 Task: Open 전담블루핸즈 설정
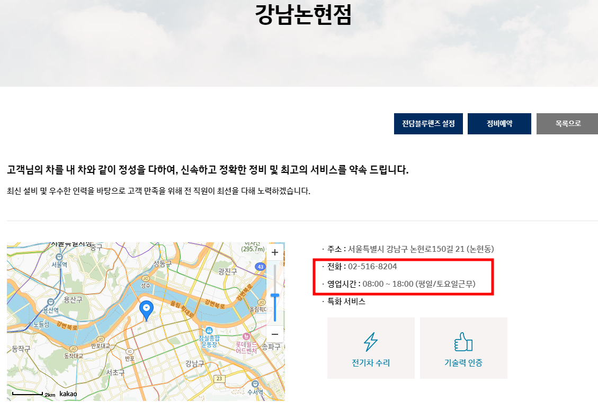tap(428, 123)
